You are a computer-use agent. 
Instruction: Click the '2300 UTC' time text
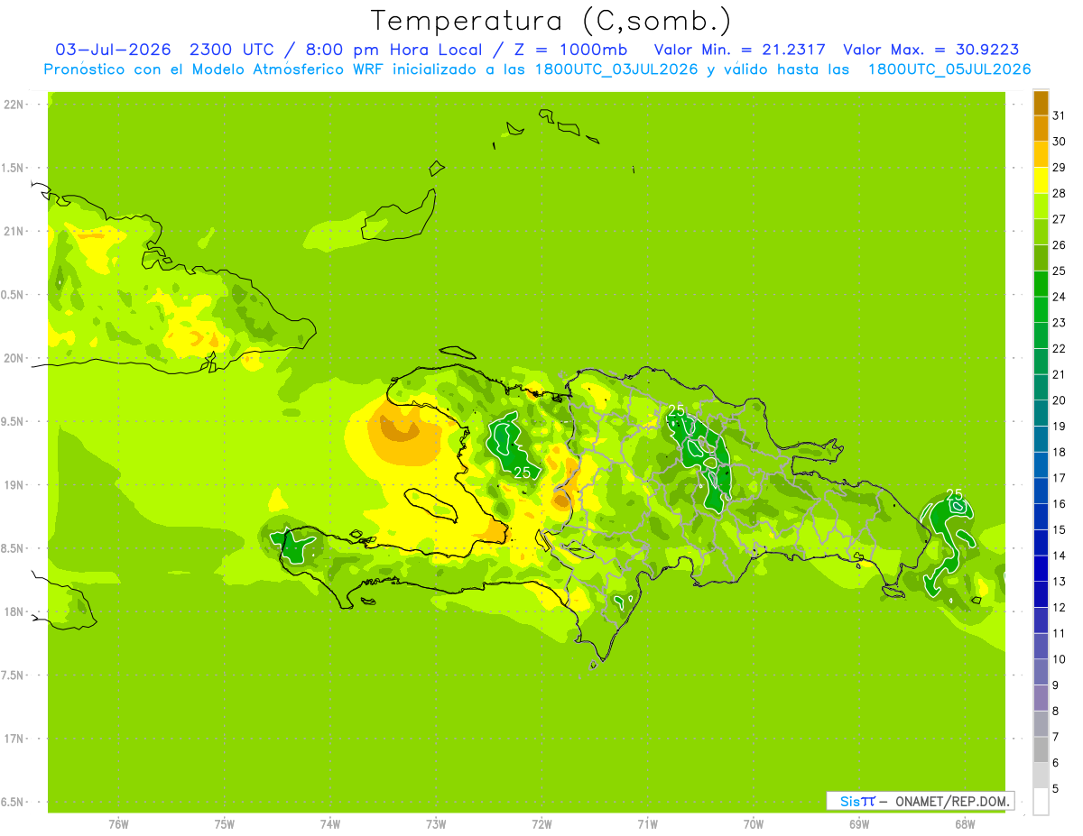tap(234, 50)
